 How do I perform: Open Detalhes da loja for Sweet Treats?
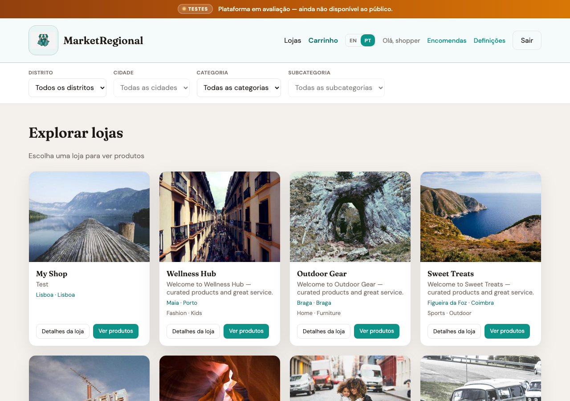tap(454, 331)
